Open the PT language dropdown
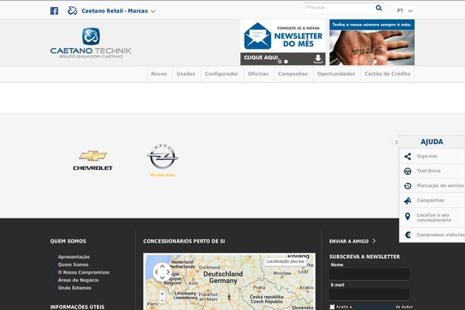The width and height of the screenshot is (465, 310). (x=405, y=11)
